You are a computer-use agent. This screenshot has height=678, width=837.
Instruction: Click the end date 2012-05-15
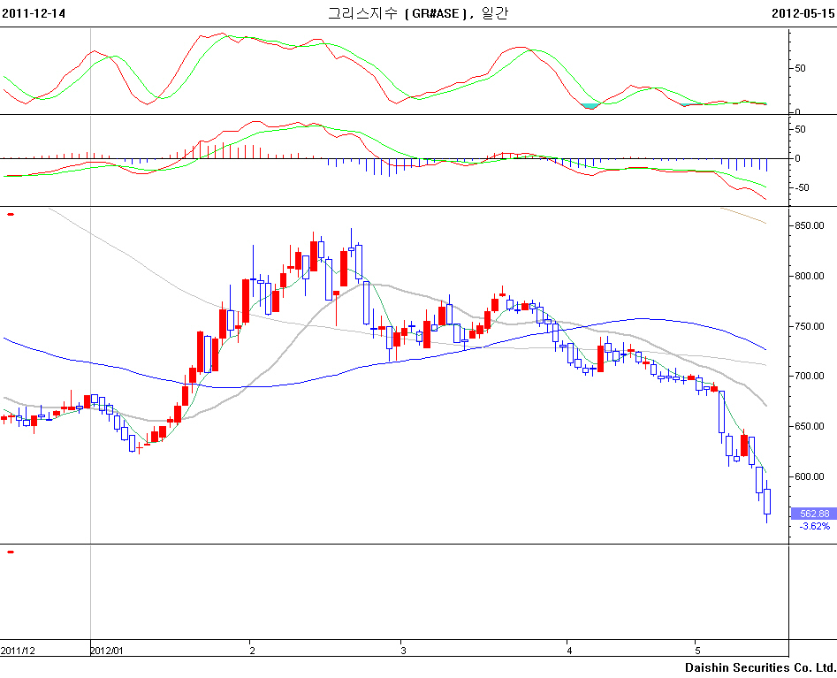[x=803, y=13]
